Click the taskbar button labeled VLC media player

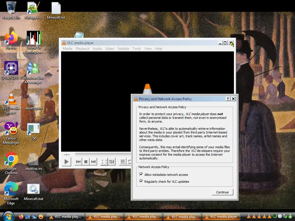[221, 217]
